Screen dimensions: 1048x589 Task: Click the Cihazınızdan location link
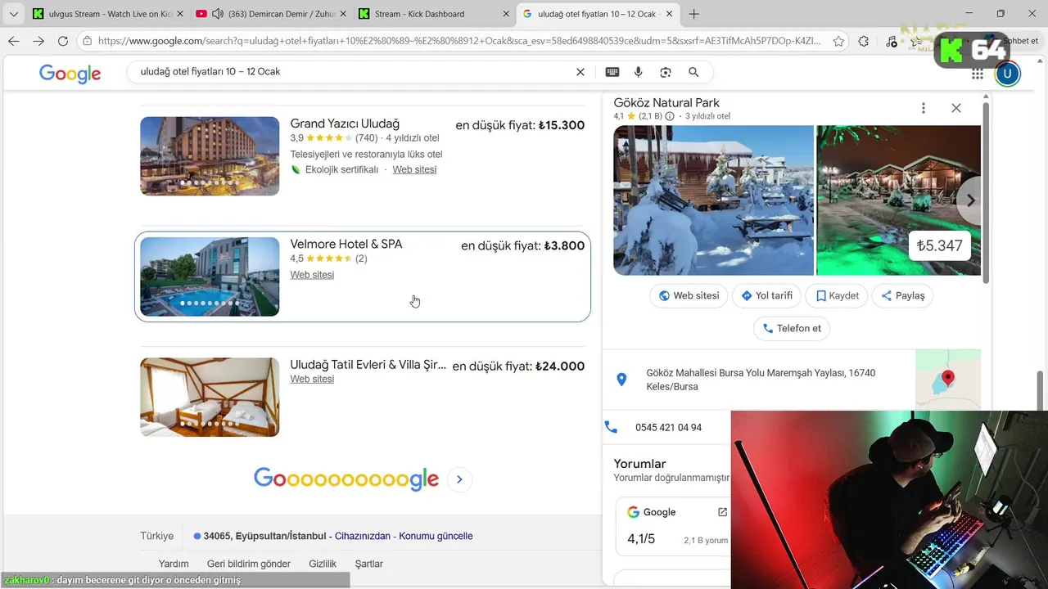[363, 536]
